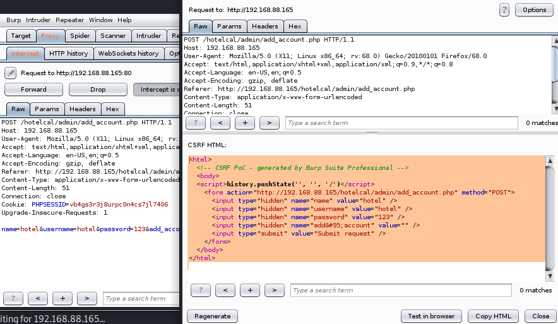
Task: Switch to the Intruder tool tab
Action: 149,35
